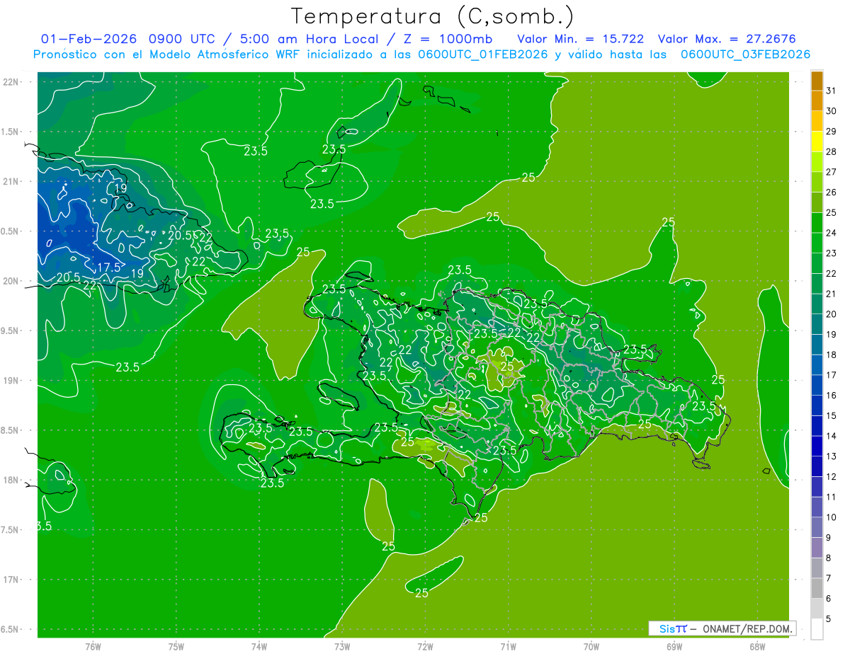Click the yellow legend band between 28 and 29
This screenshot has height=656, width=850.
817,142
